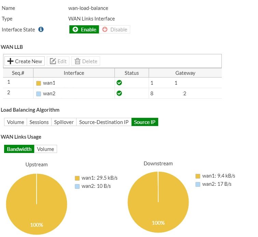The height and width of the screenshot is (237, 258).
Task: Click the Interface column header
Action: 74,73
